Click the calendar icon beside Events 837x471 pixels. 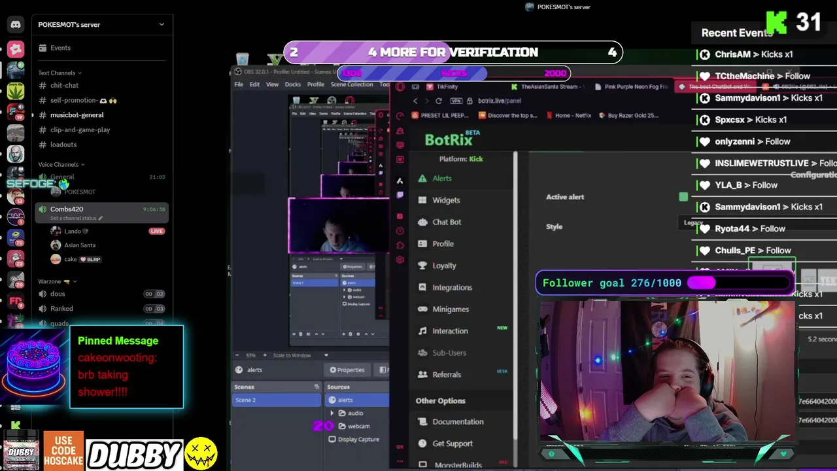(43, 48)
